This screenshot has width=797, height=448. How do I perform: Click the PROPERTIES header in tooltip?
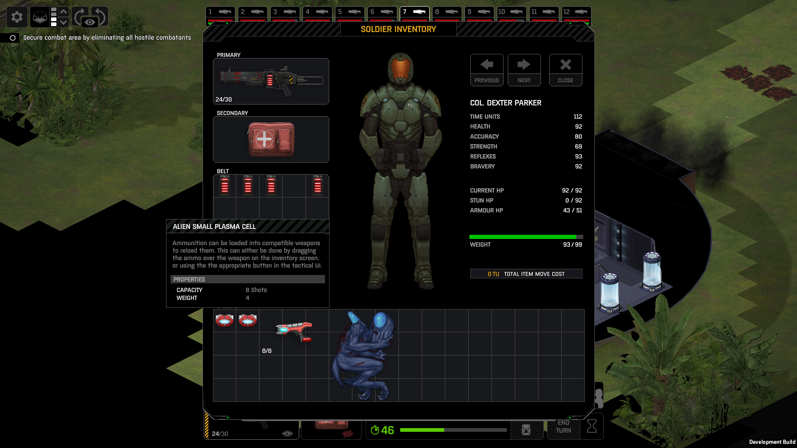pos(247,280)
